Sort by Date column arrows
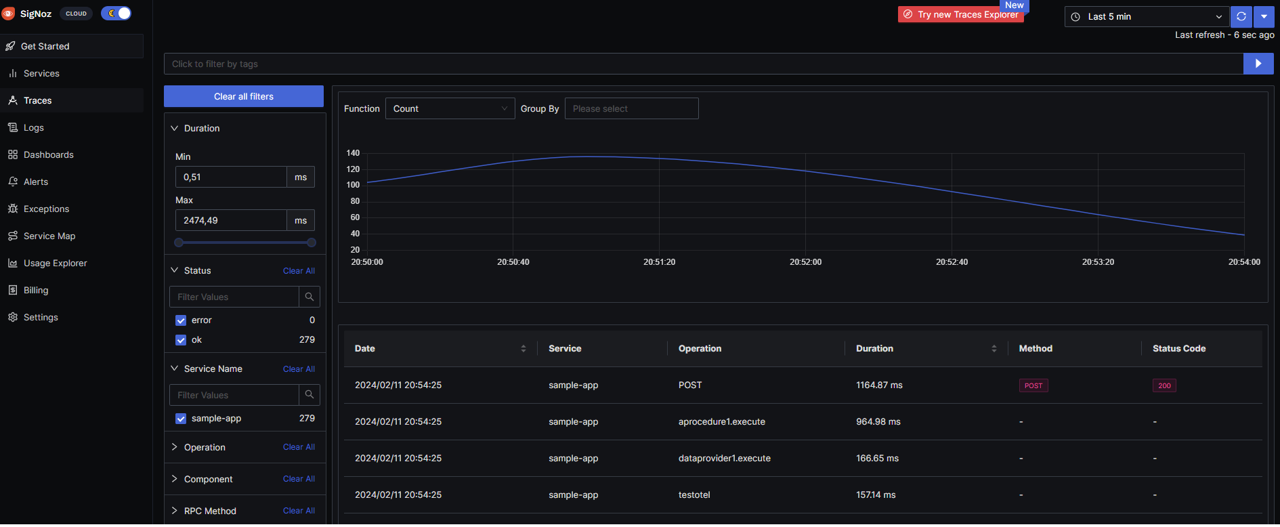 pyautogui.click(x=524, y=349)
